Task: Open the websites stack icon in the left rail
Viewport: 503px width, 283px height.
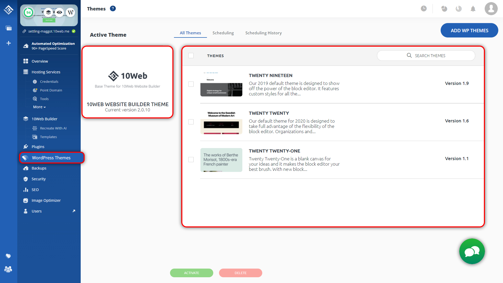Action: pos(9,28)
